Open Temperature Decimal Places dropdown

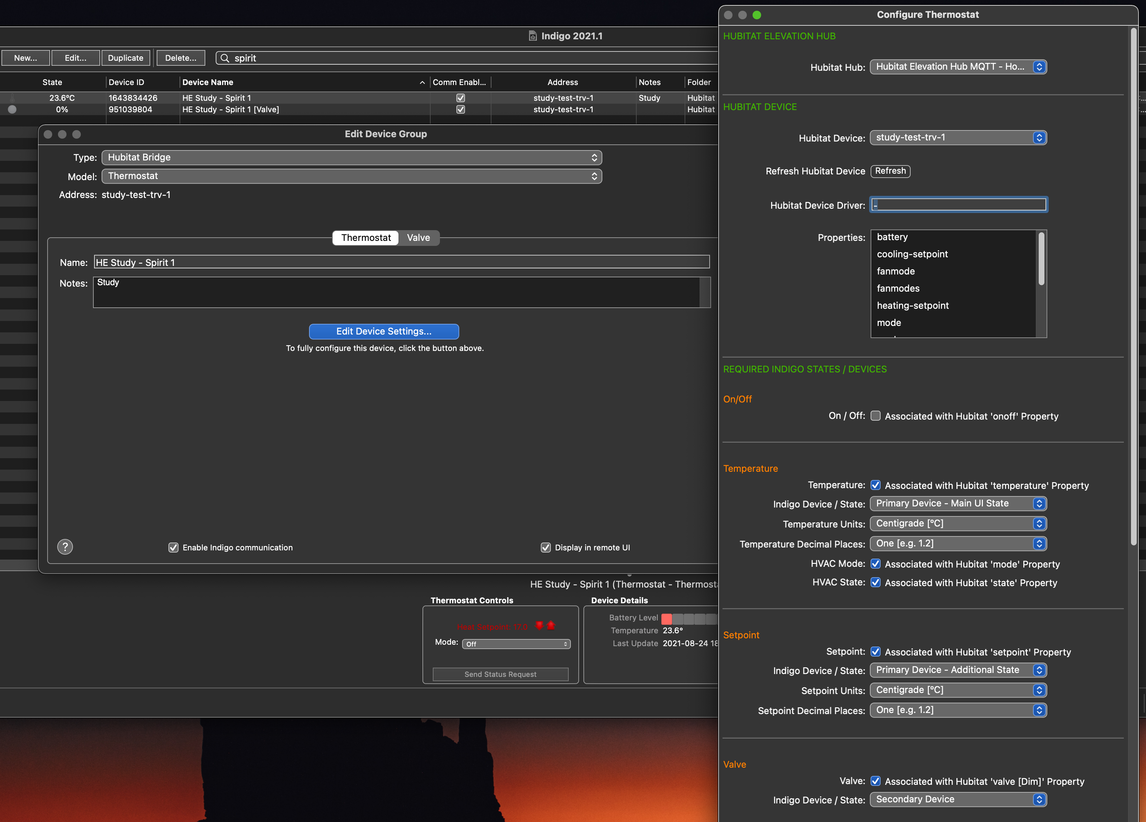(958, 544)
